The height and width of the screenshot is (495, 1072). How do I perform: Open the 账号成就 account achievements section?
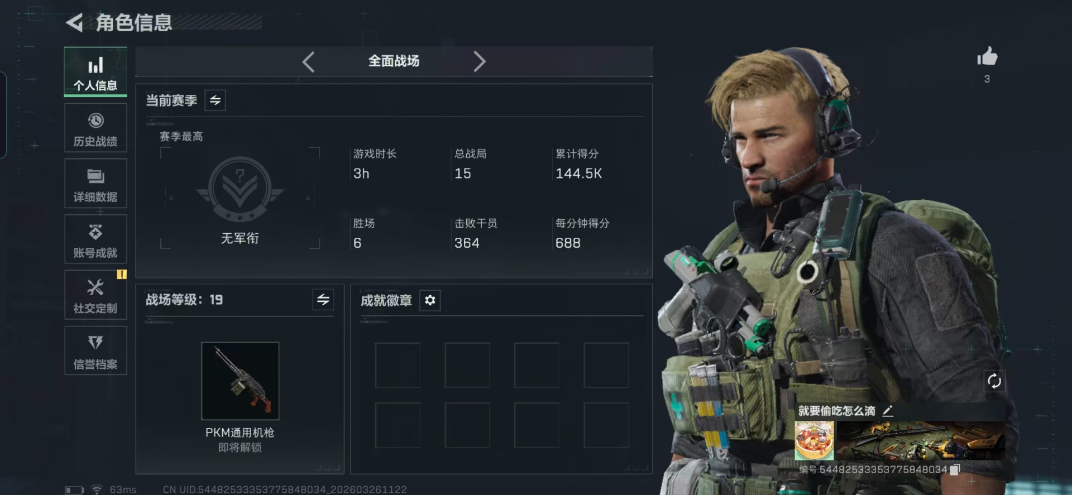(95, 240)
